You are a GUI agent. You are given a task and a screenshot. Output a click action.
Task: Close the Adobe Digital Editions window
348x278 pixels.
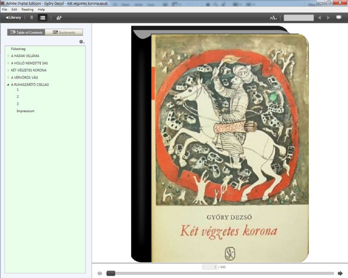(x=340, y=2)
